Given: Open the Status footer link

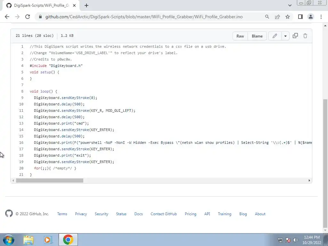Looking at the screenshot, I should pos(121,214).
